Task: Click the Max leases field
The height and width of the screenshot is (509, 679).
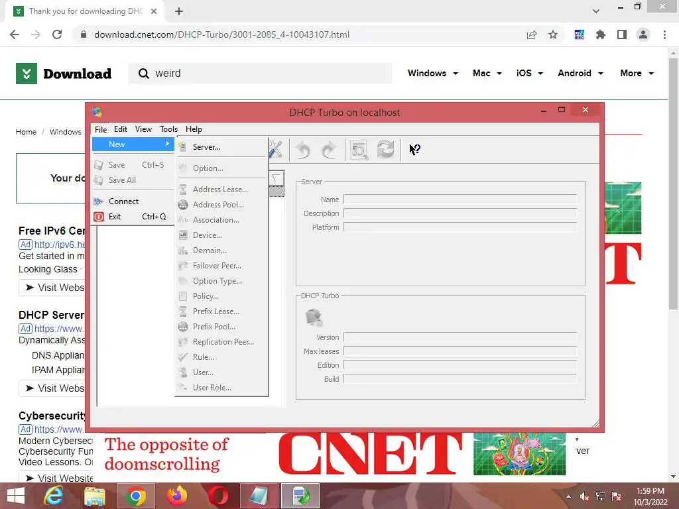Action: coord(460,351)
